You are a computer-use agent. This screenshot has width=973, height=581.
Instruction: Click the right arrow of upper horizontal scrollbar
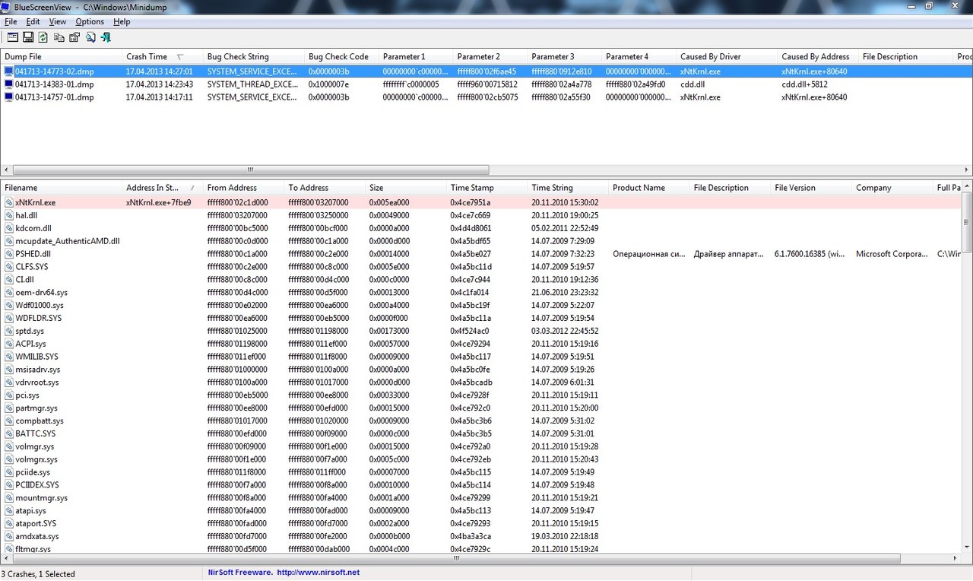click(x=967, y=170)
